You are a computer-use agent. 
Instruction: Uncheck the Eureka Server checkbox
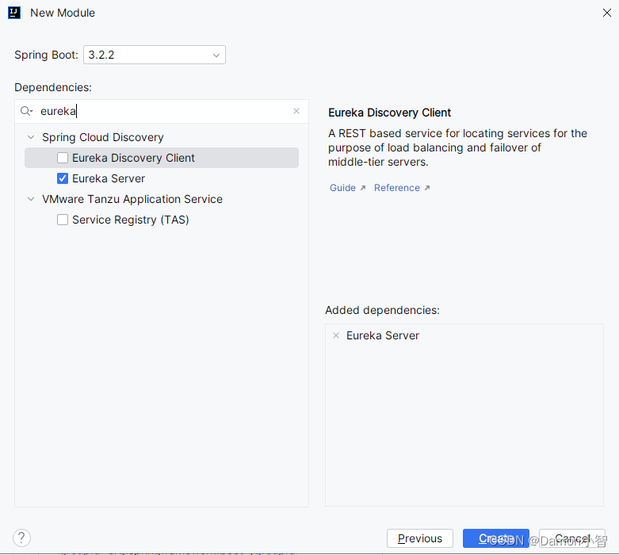[63, 178]
